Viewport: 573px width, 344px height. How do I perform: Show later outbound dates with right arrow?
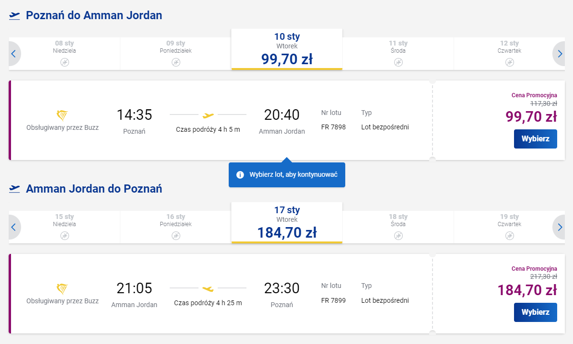tap(559, 54)
